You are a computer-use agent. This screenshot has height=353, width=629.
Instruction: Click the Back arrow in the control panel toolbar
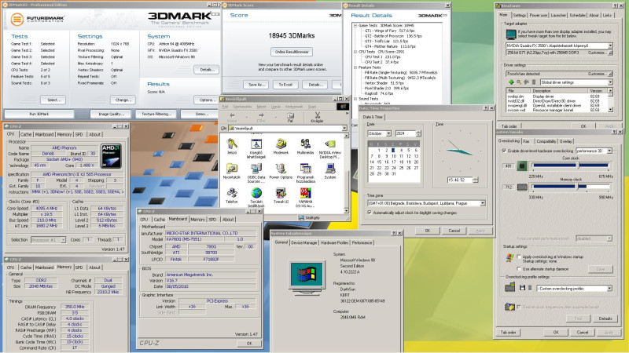coord(232,117)
